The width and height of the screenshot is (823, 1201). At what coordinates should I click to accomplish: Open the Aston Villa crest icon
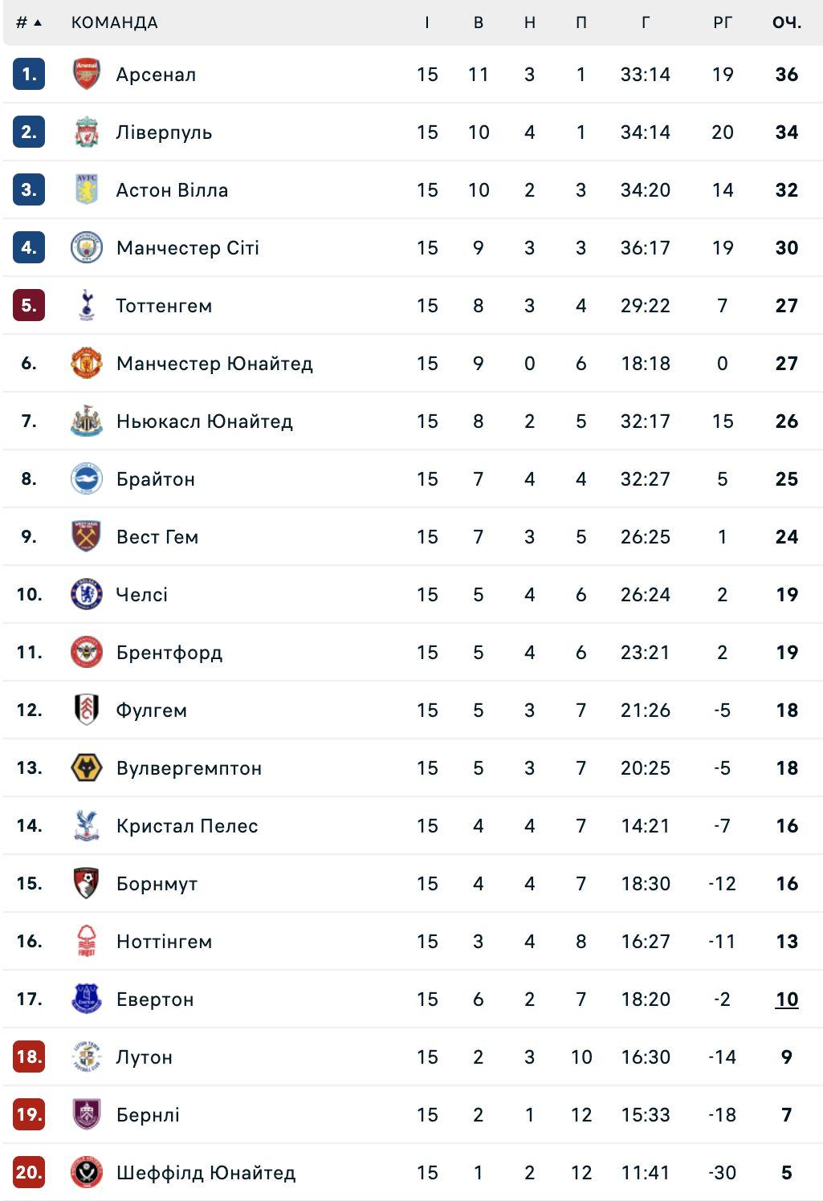pyautogui.click(x=86, y=189)
